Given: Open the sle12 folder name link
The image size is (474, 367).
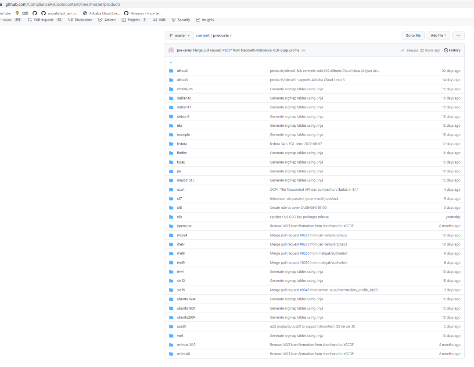Looking at the screenshot, I should point(181,281).
